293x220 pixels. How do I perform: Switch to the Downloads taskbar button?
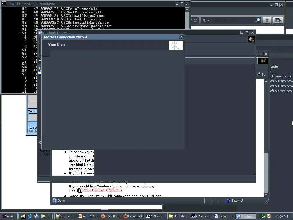click(x=133, y=216)
